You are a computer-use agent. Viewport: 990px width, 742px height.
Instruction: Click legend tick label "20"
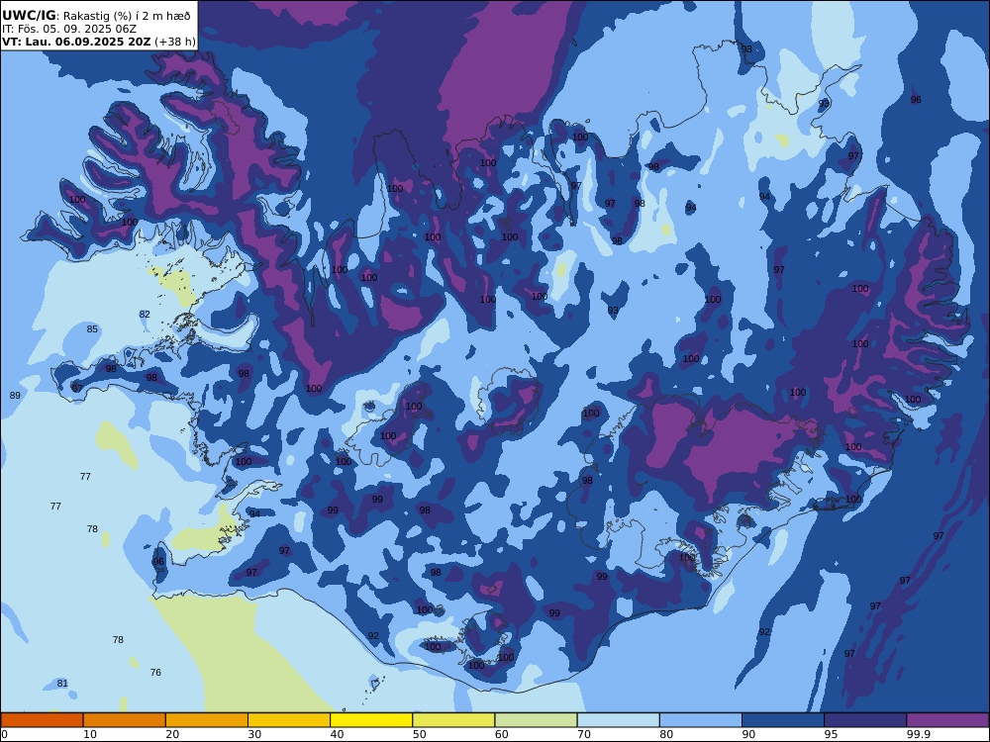point(172,734)
